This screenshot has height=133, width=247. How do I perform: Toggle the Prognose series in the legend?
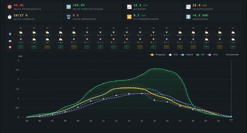pyautogui.click(x=158, y=55)
